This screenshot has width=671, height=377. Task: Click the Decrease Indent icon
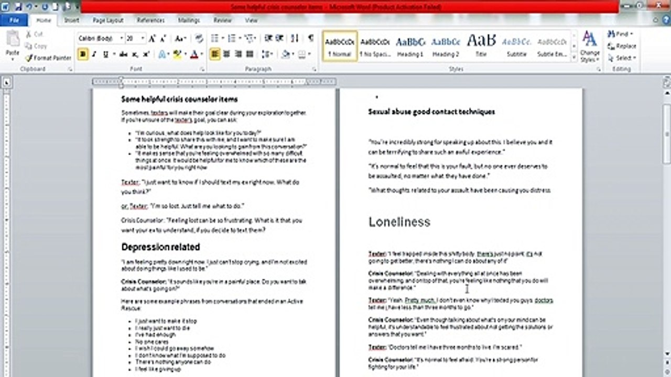click(268, 39)
